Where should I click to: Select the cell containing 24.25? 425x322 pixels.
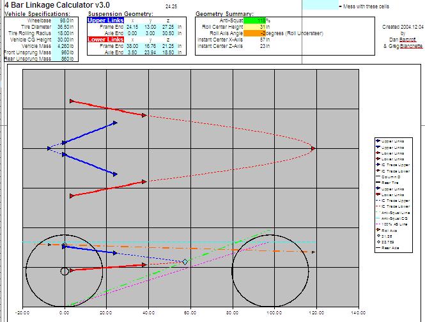pos(171,6)
